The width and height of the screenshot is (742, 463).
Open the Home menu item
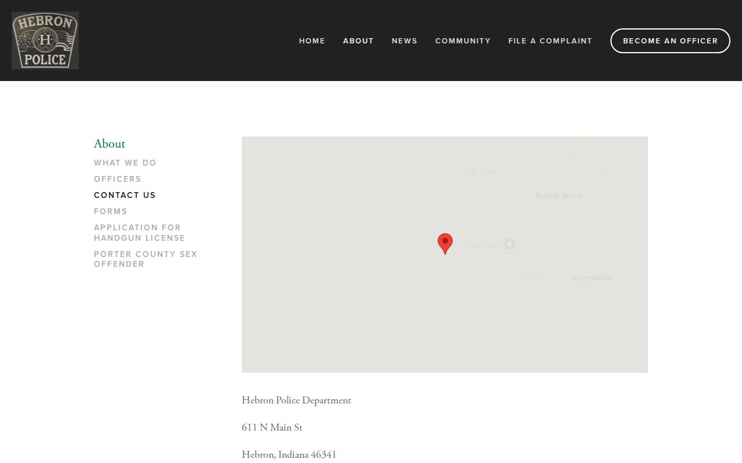pyautogui.click(x=312, y=41)
